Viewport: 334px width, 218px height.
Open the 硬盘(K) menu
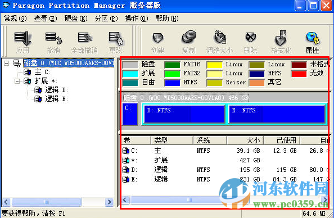[76, 19]
